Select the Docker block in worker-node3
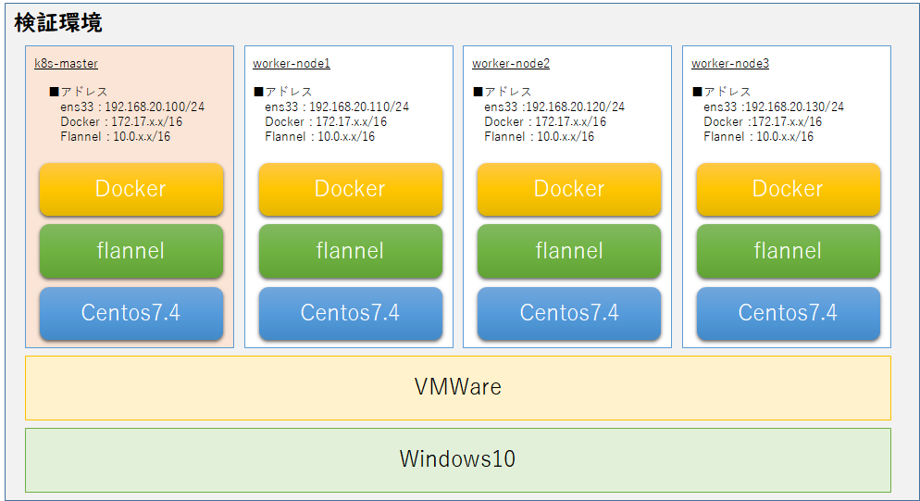Viewport: 920px width, 501px height. tap(788, 189)
